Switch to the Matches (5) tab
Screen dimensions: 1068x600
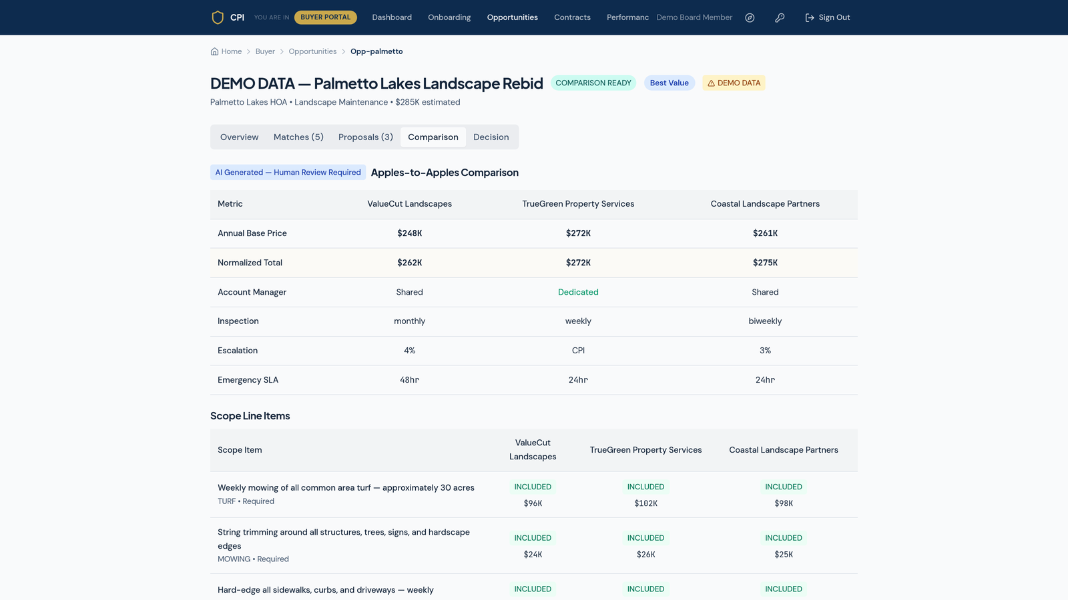pyautogui.click(x=298, y=137)
